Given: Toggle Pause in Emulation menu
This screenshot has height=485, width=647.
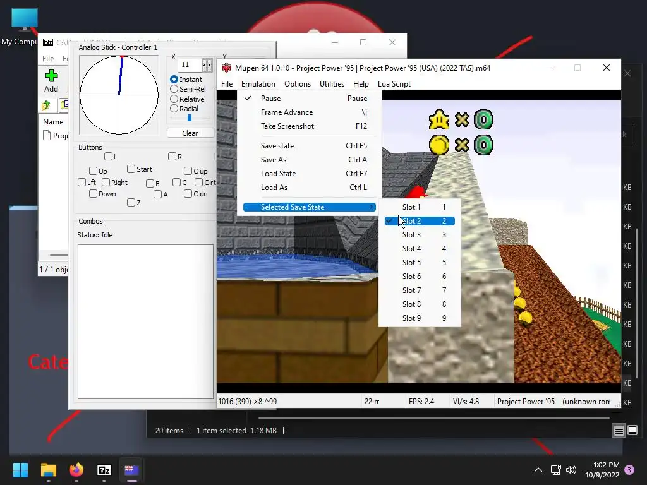Looking at the screenshot, I should [x=309, y=99].
